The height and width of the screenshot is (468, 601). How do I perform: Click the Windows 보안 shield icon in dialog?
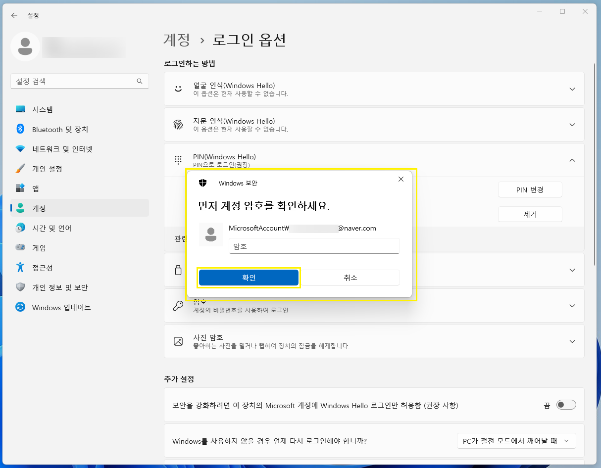click(202, 183)
